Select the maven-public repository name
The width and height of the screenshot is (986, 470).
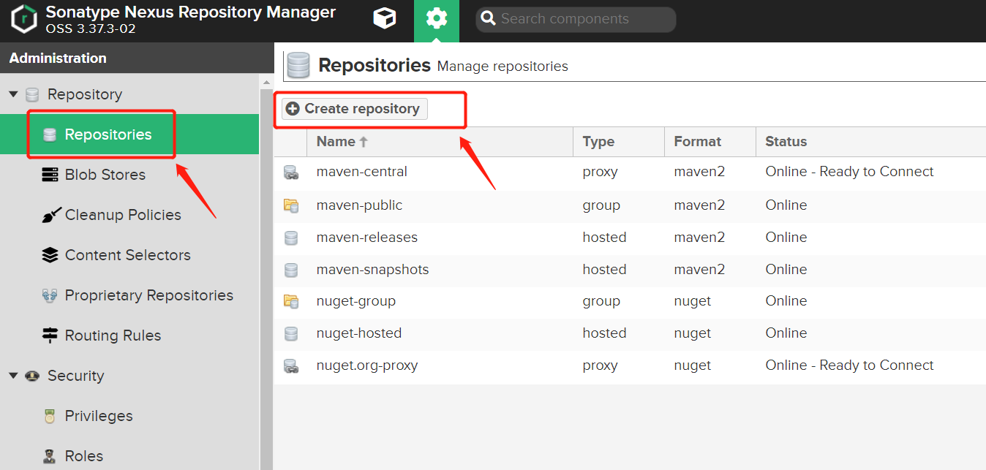coord(360,205)
